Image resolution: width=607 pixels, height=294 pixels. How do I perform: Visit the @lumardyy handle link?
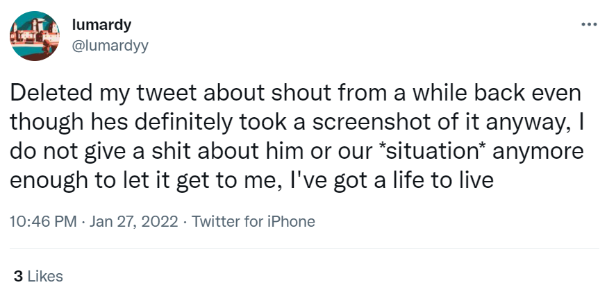click(x=110, y=45)
